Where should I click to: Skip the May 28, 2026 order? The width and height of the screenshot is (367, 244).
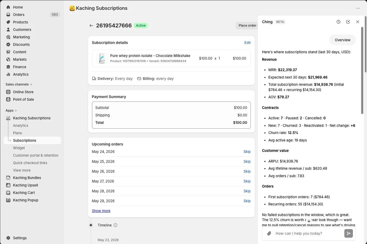247,191
